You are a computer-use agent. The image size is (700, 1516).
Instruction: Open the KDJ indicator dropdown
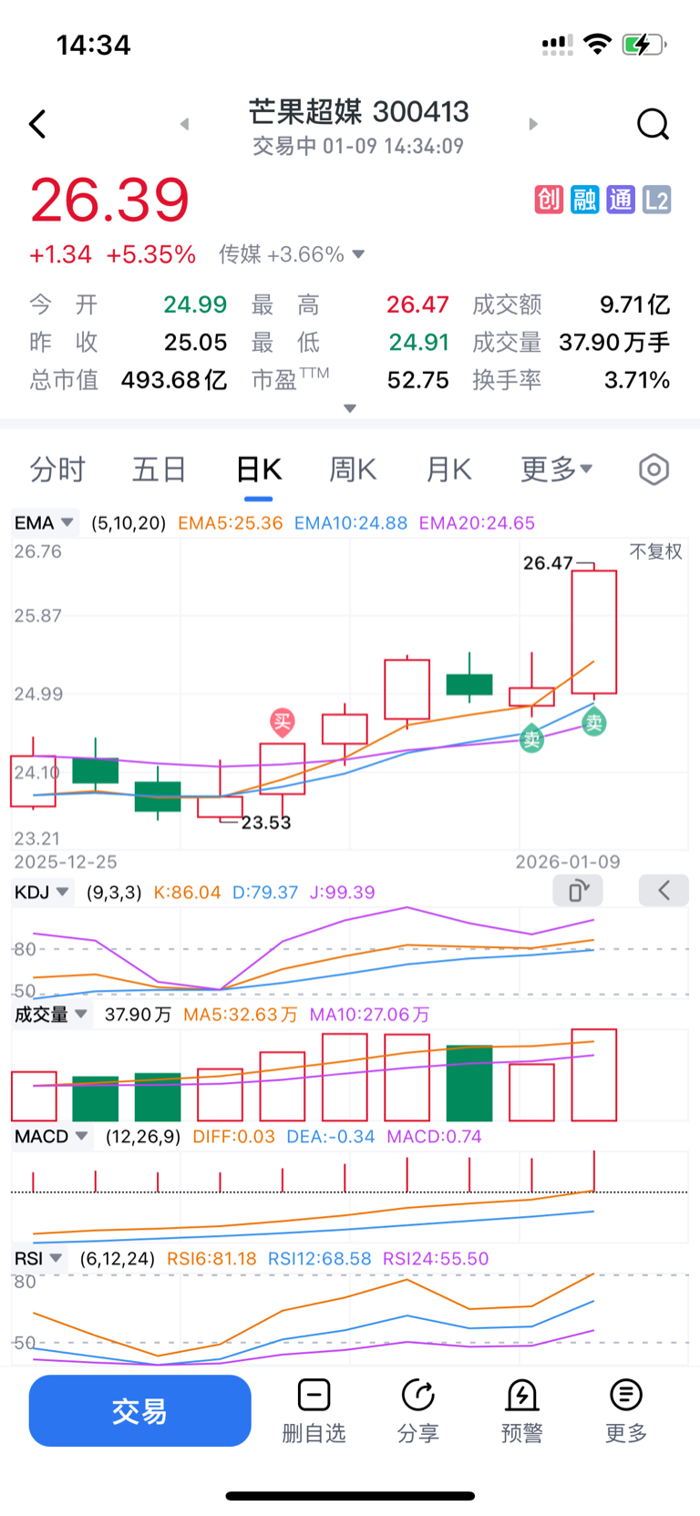(42, 892)
